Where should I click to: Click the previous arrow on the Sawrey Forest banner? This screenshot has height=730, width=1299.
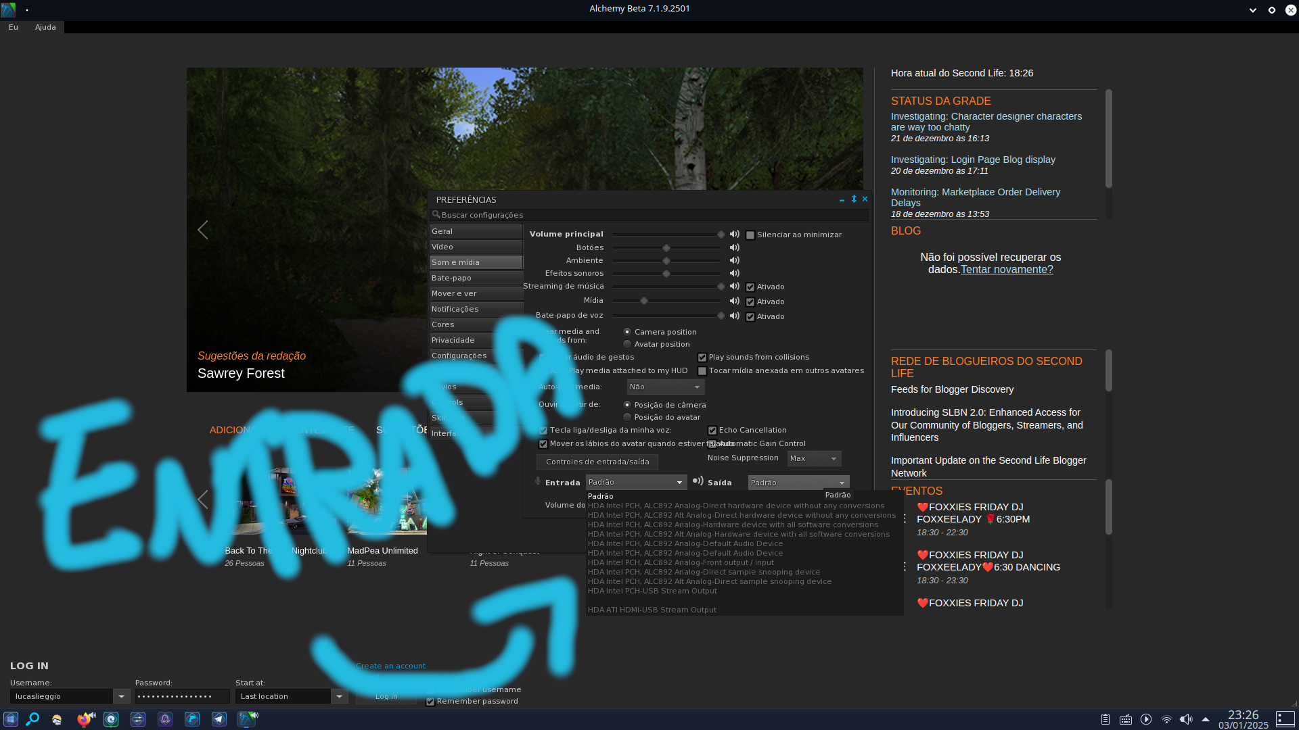[202, 230]
